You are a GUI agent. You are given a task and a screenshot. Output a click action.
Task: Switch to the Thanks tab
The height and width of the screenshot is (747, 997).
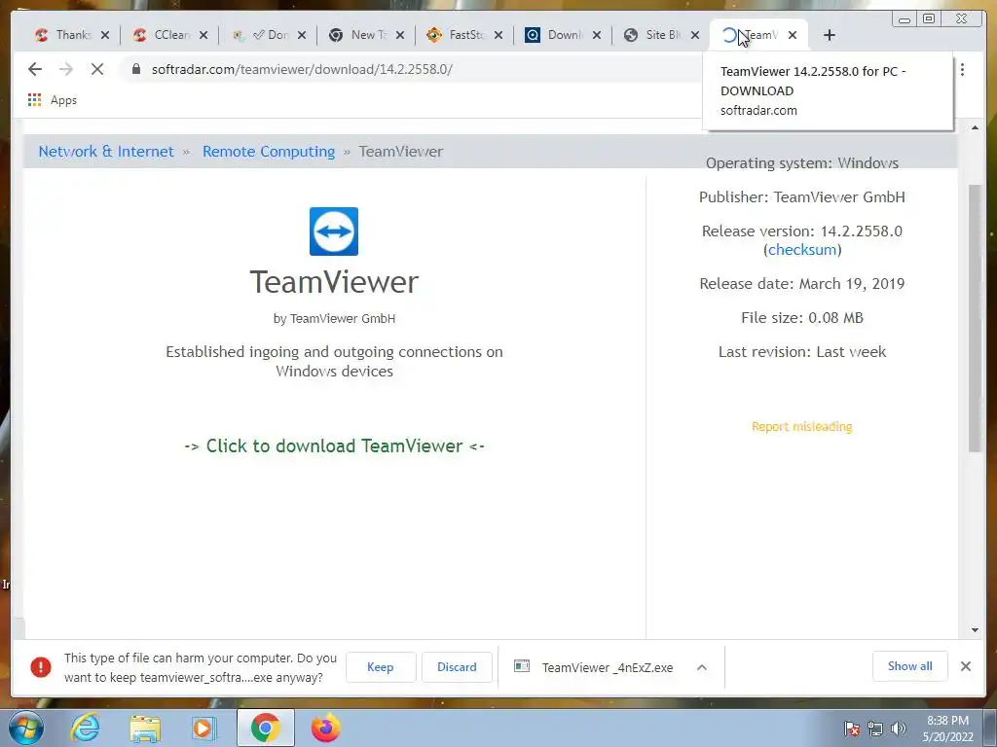[65, 35]
